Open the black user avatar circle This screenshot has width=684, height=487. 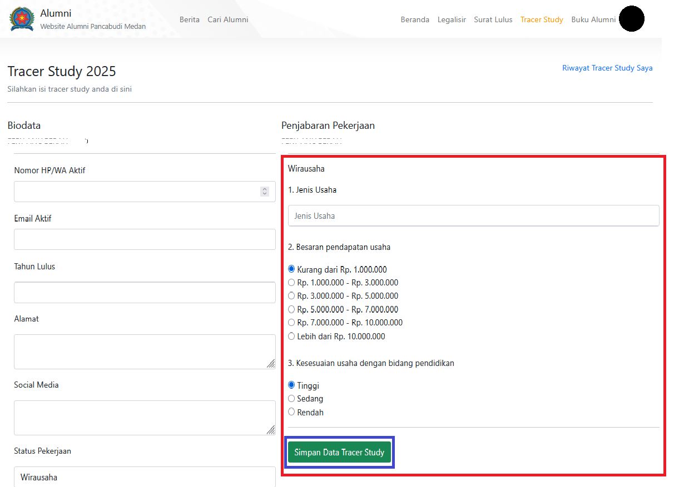tap(631, 18)
